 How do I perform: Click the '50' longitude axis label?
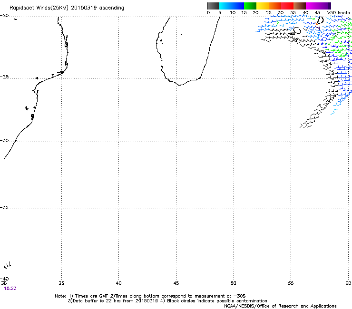click(x=234, y=283)
